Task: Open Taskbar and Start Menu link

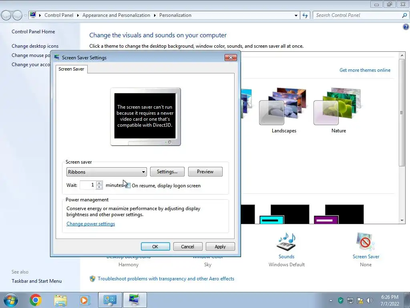Action: pos(36,281)
